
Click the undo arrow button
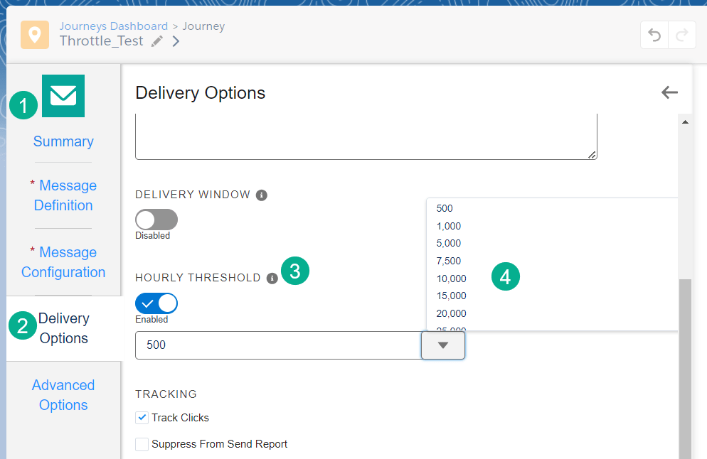[654, 35]
